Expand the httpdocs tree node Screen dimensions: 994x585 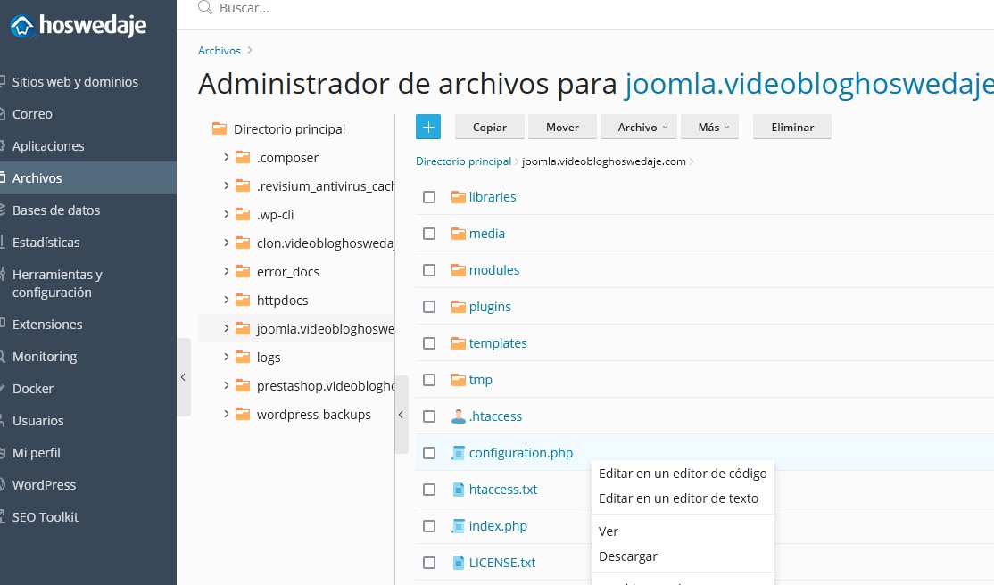227,299
